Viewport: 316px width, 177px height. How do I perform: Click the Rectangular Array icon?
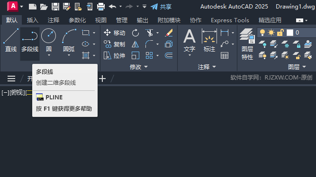149,55
